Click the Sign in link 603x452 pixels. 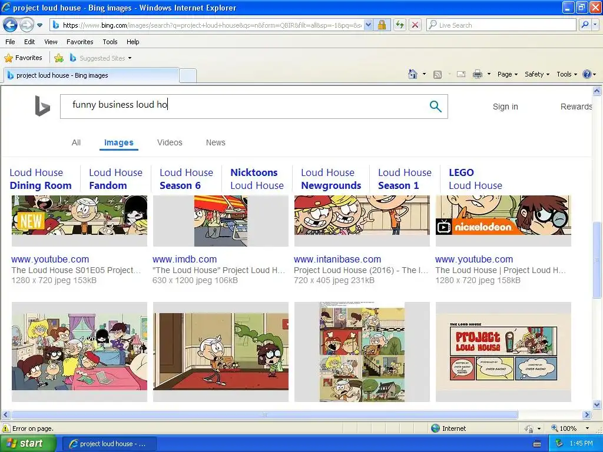(505, 107)
